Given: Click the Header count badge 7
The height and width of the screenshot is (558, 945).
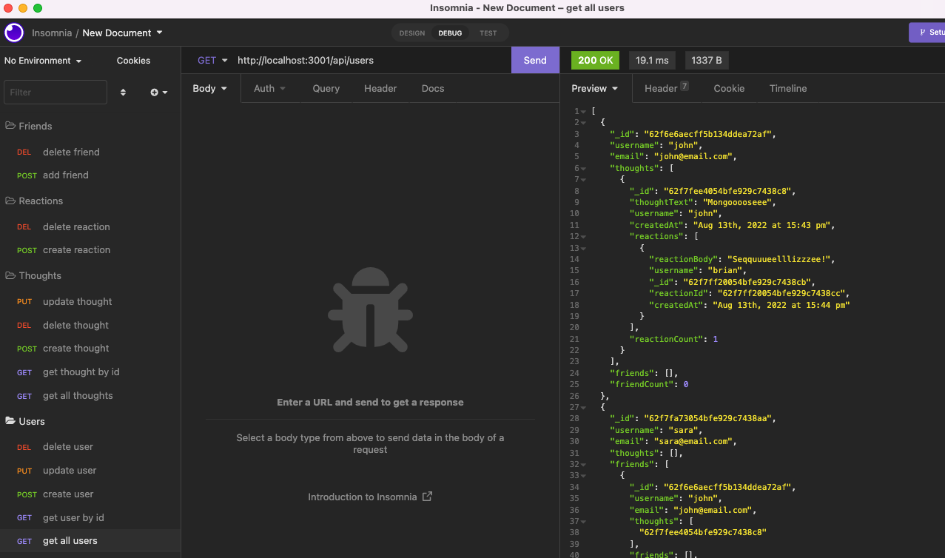Looking at the screenshot, I should pos(685,87).
